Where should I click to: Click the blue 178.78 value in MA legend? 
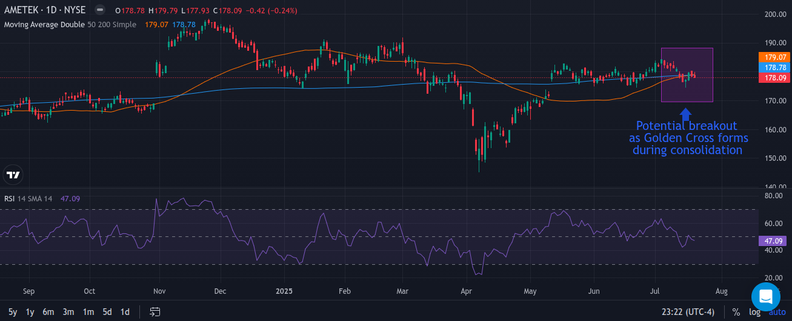[x=183, y=25]
